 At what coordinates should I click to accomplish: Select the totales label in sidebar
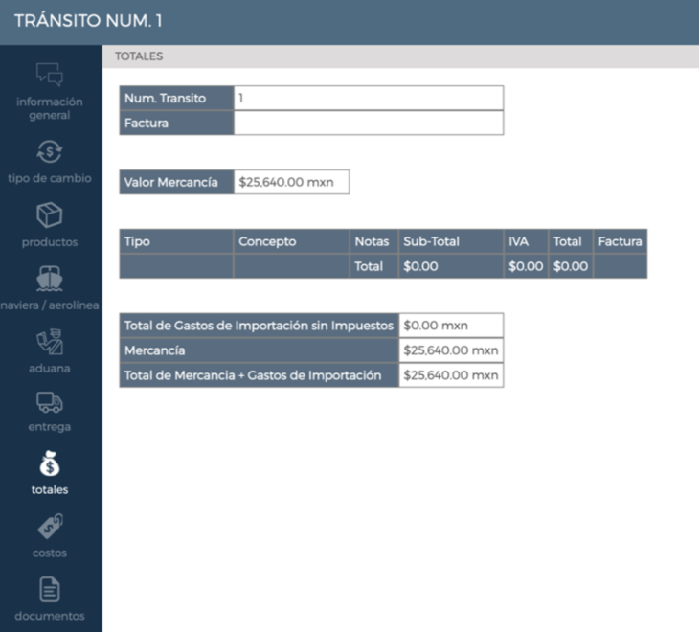click(49, 489)
